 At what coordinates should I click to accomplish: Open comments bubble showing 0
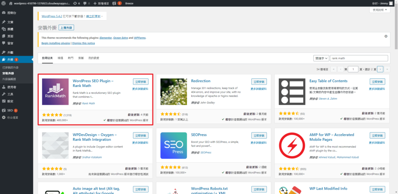coord(87,3)
